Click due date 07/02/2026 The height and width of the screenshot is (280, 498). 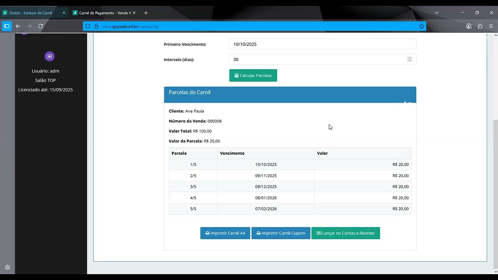click(x=266, y=209)
